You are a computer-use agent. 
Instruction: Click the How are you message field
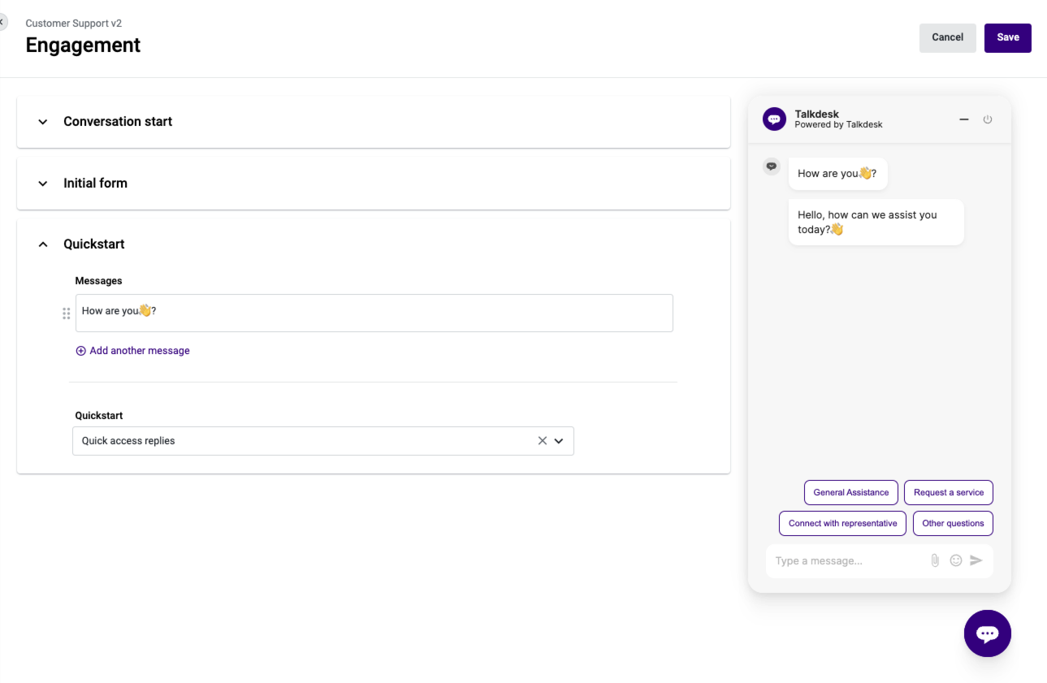[x=374, y=313]
